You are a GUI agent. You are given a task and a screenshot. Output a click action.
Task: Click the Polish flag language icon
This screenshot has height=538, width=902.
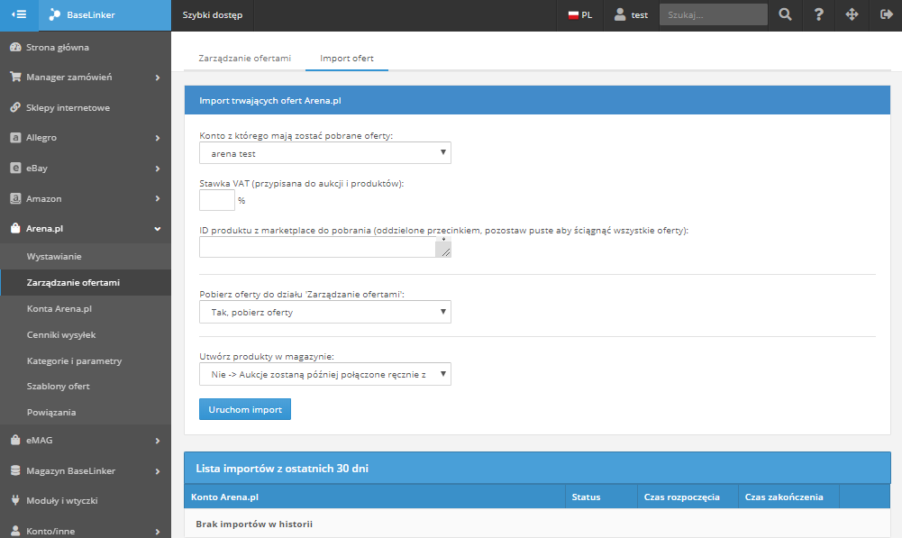pos(573,15)
